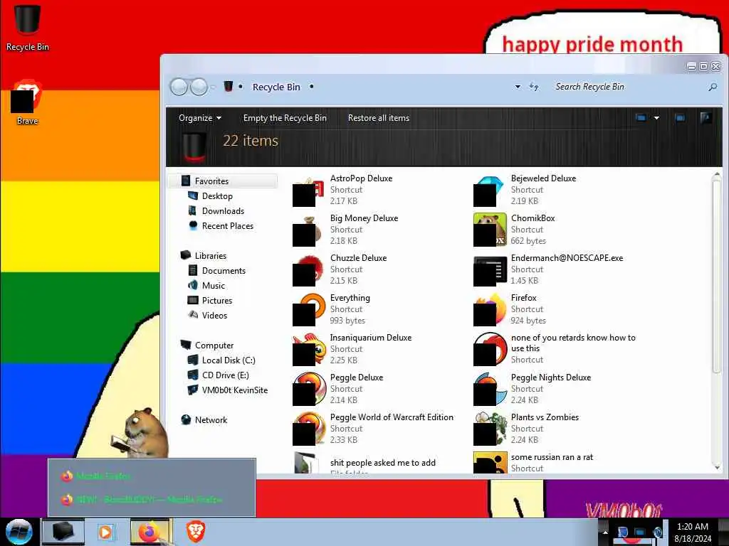Image resolution: width=729 pixels, height=546 pixels.
Task: Select Pictures library
Action: click(x=217, y=301)
